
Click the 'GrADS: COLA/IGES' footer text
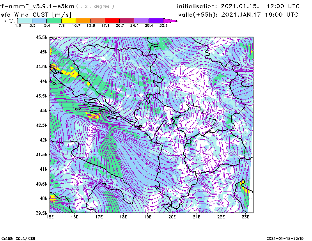(18, 239)
